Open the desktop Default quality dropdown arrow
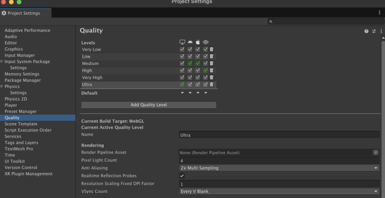Viewport: 385px width, 198px height. tap(182, 93)
